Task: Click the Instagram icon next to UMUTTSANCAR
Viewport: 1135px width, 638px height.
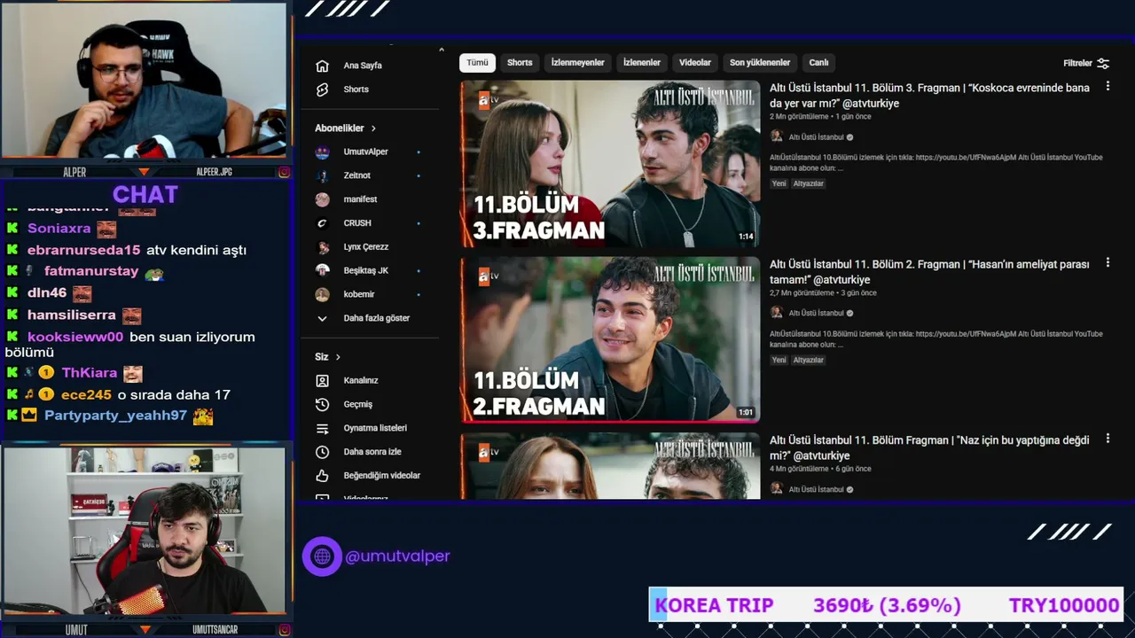Action: click(284, 630)
